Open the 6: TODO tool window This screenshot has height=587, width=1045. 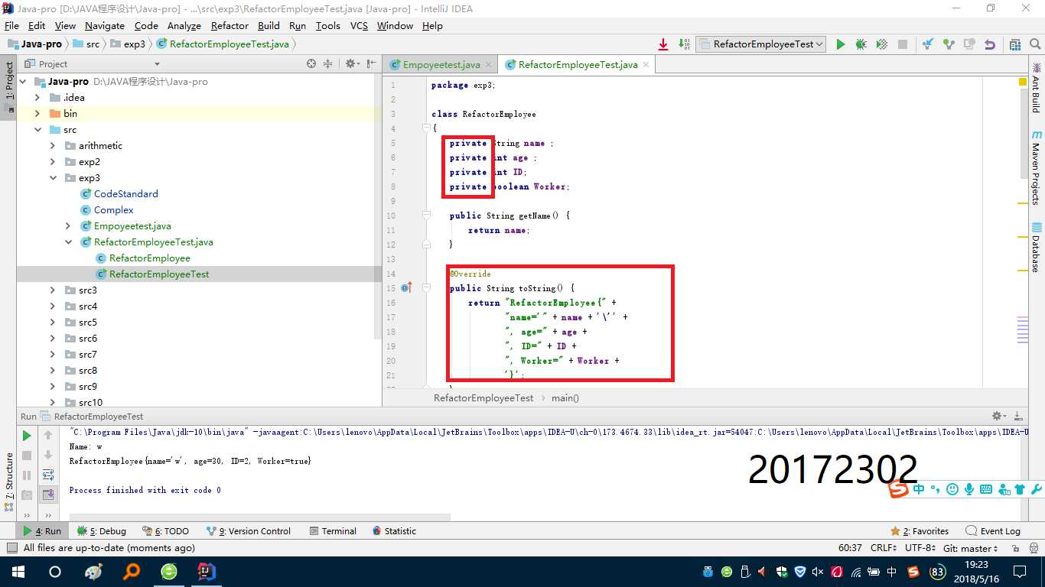pyautogui.click(x=165, y=531)
